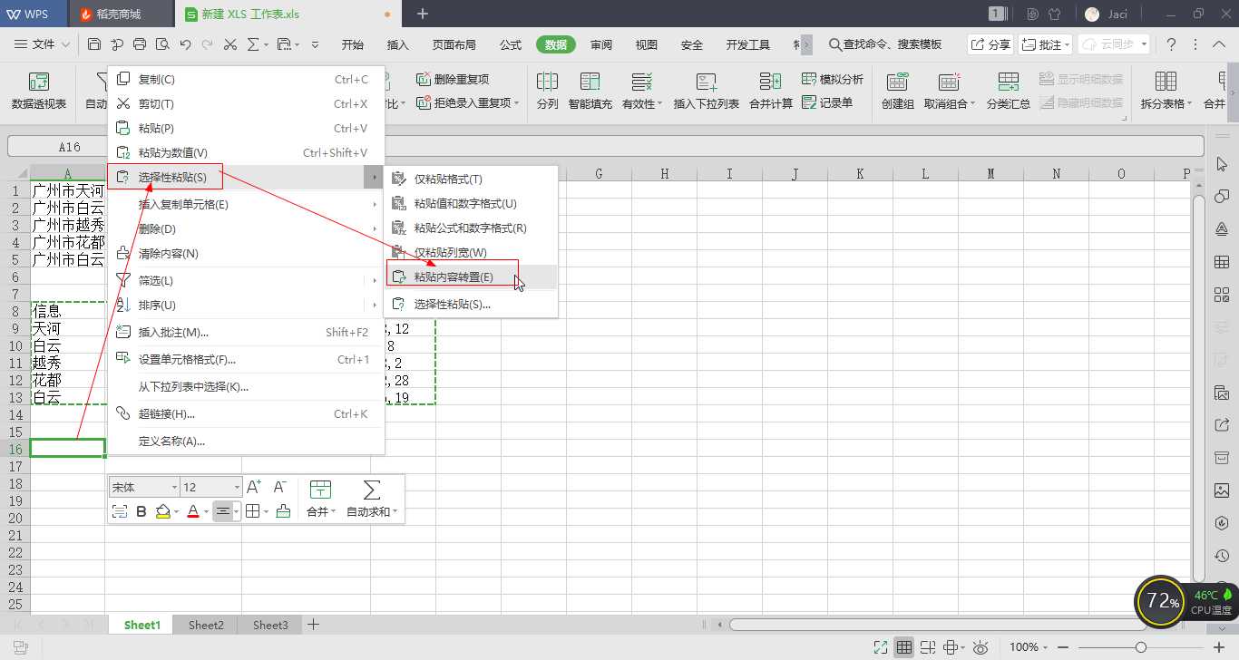Click the zoom in plus at status bar
The width and height of the screenshot is (1239, 660).
tap(1219, 647)
